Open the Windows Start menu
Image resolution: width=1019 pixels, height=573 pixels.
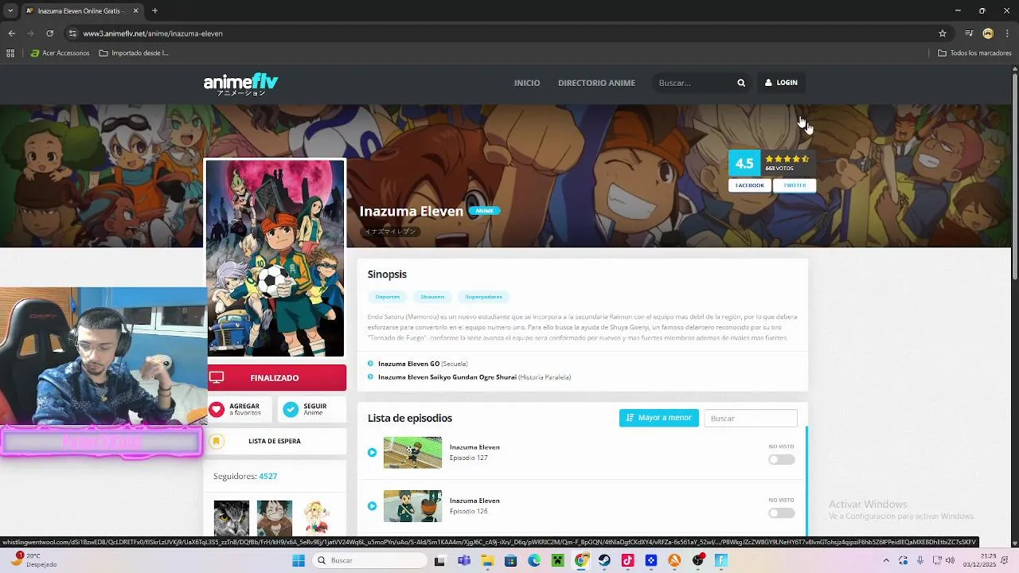(299, 560)
